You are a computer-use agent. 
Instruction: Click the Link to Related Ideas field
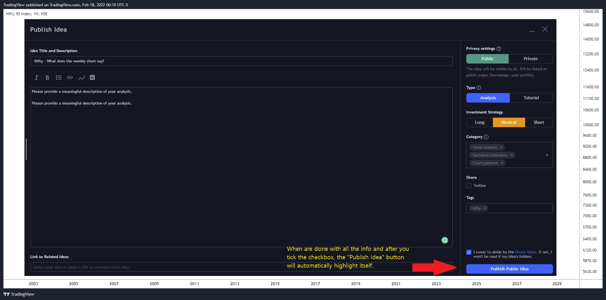241,267
